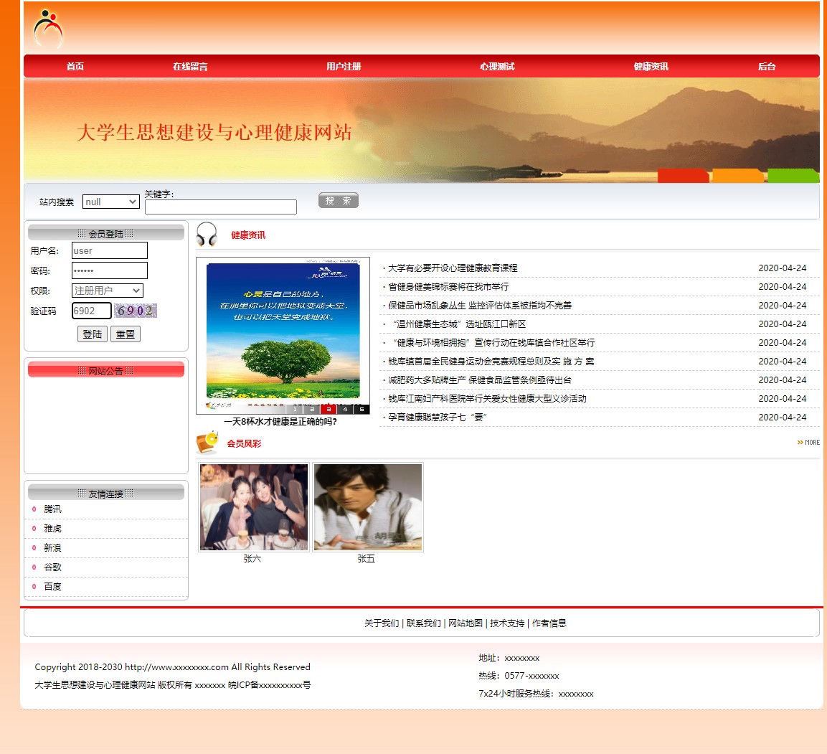Screen dimensions: 827x754
Task: Click the bullet icon next to 腾讯
Action: [34, 509]
